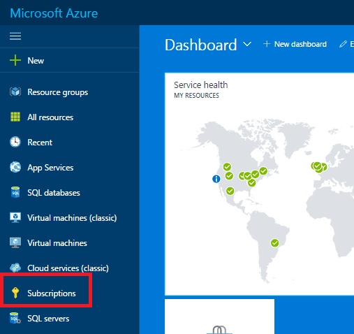Click the Brazil region health checkmark
The image size is (354, 334).
pyautogui.click(x=274, y=243)
